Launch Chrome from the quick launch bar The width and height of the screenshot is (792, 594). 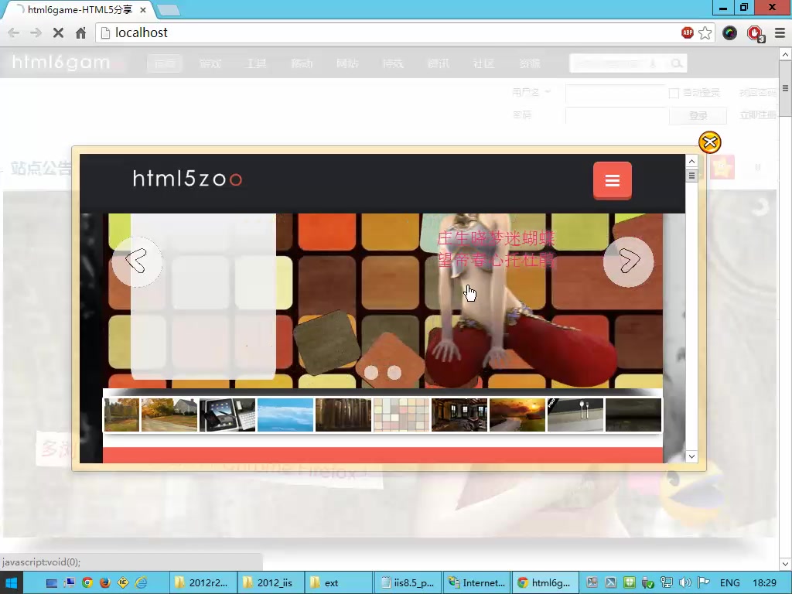87,582
